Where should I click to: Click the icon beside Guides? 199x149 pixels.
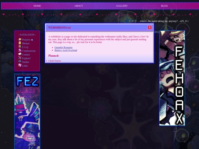[x=20, y=61]
